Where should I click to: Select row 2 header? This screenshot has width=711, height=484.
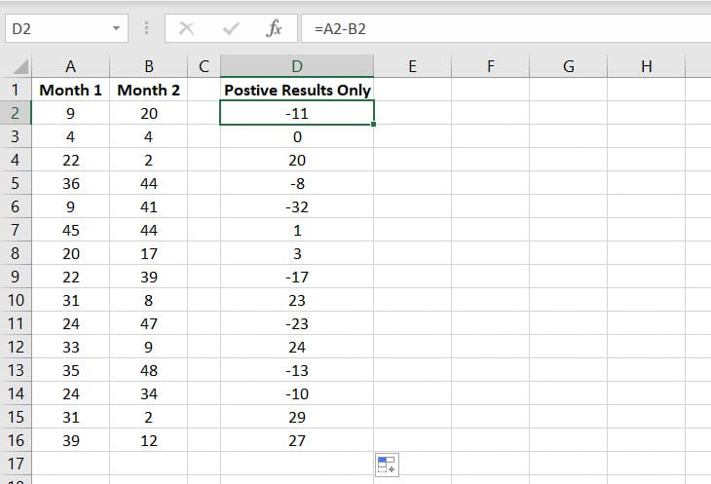tap(16, 113)
